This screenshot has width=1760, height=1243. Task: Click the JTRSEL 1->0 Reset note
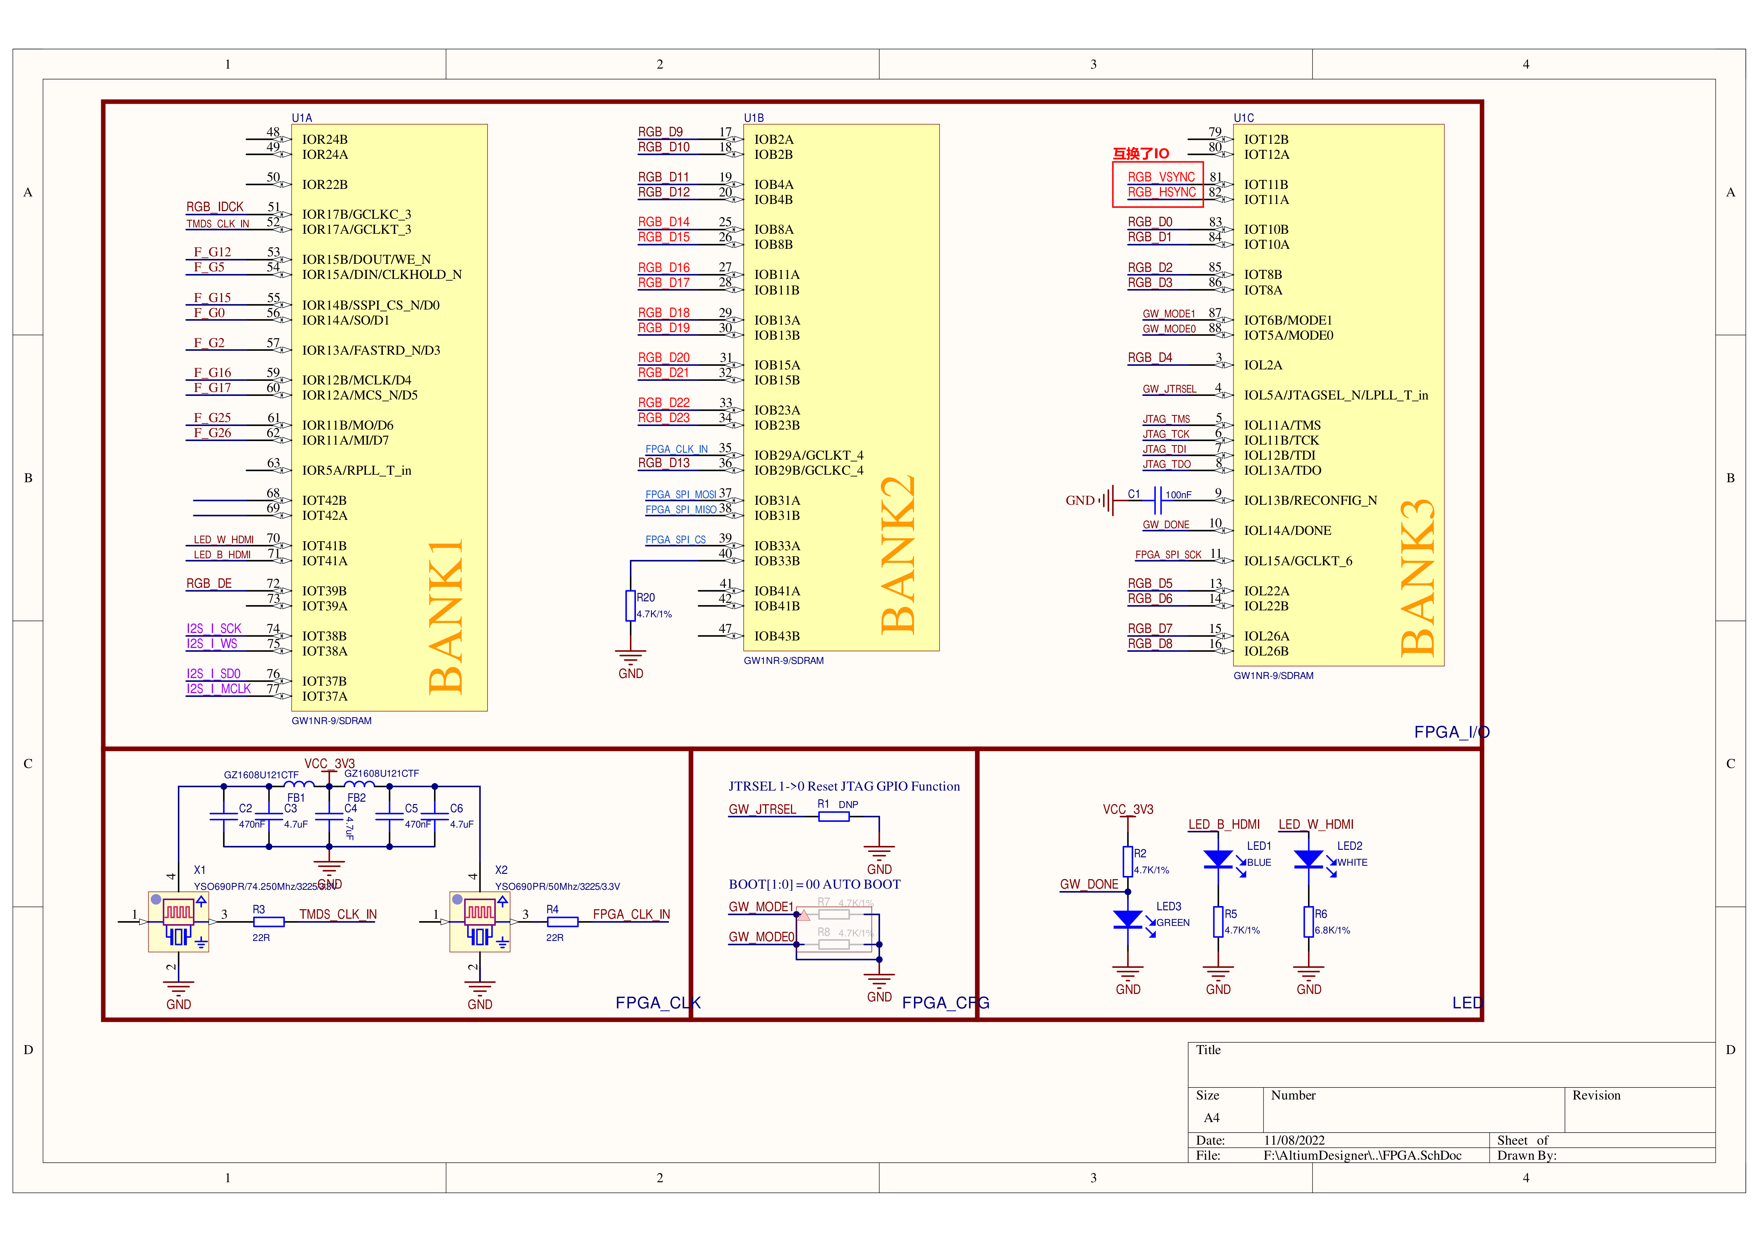click(x=844, y=786)
